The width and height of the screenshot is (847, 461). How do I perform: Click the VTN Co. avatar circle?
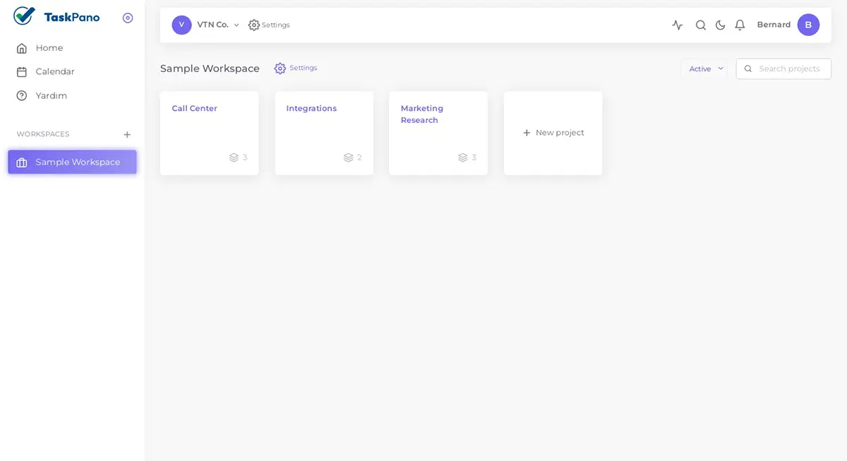[181, 25]
